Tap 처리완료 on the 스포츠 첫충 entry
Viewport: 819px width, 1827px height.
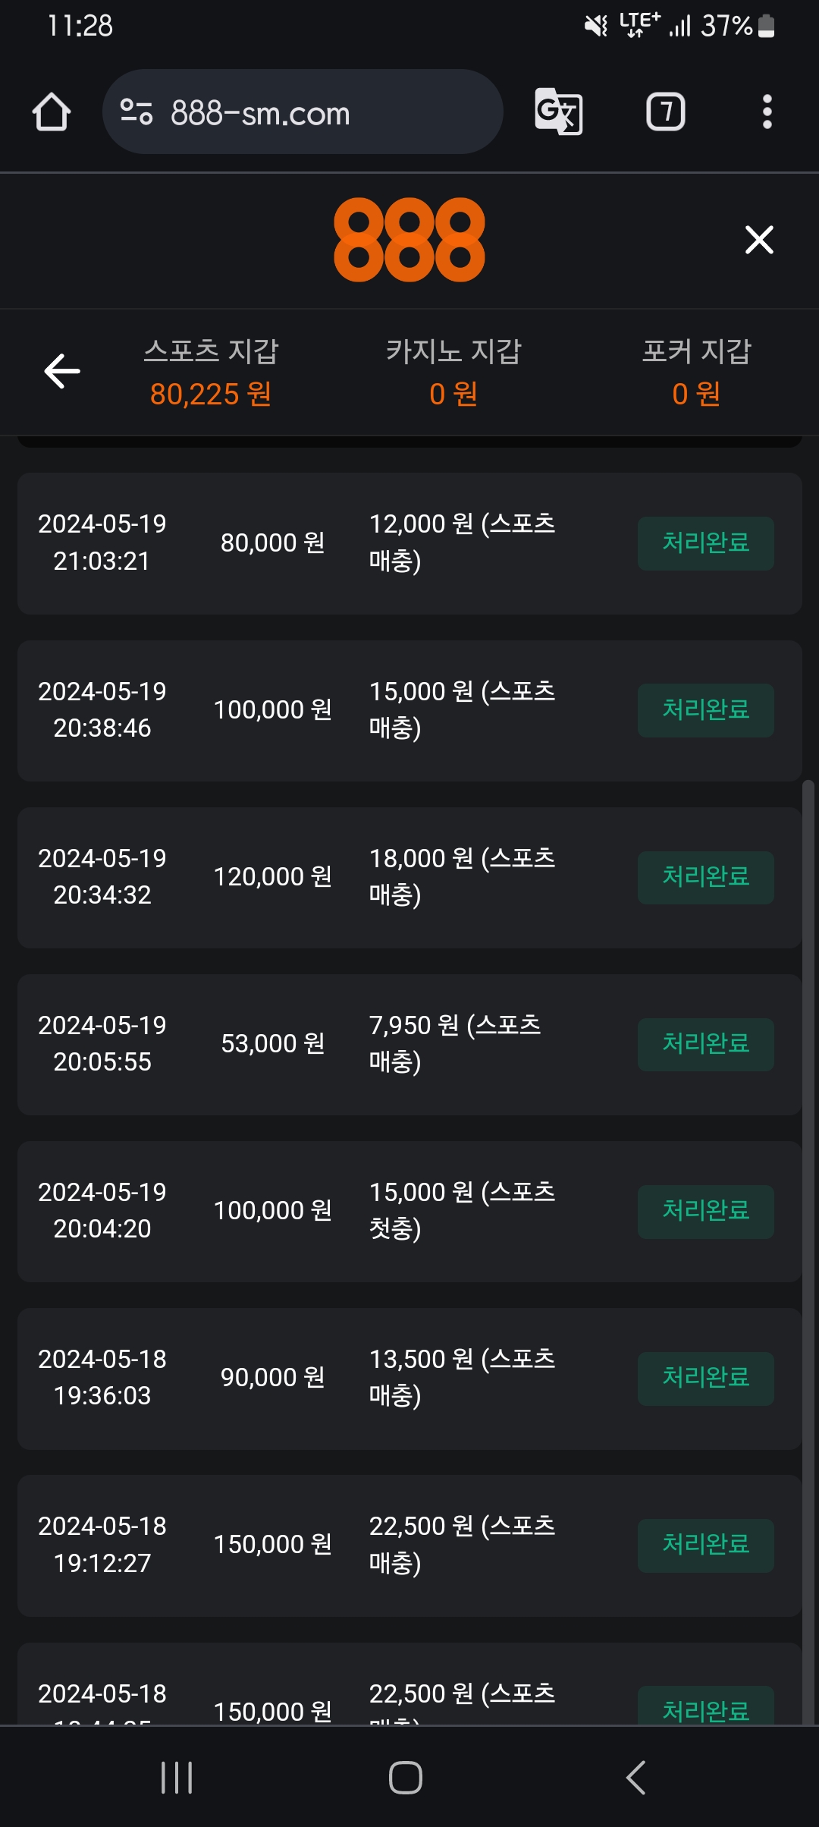705,1212
